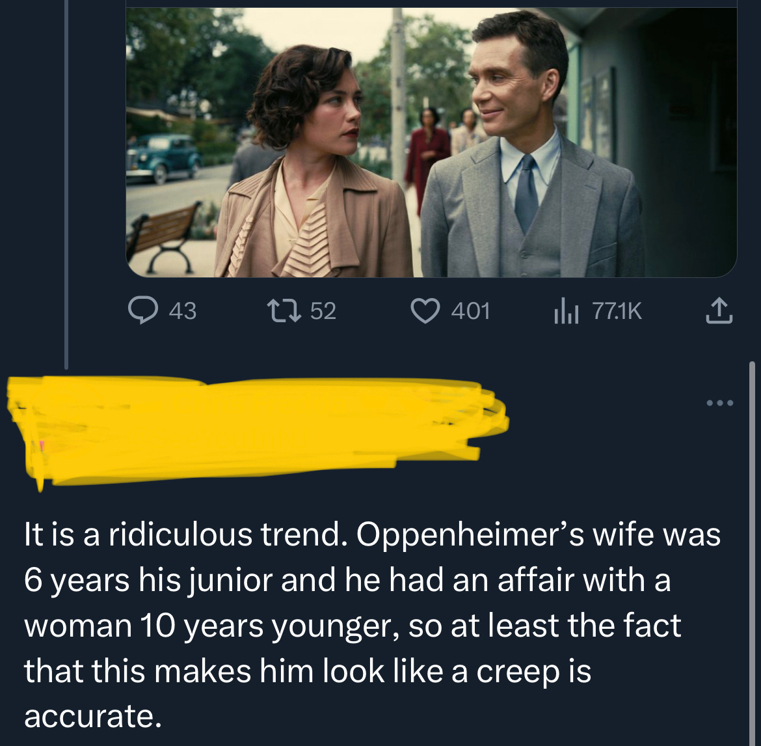Image resolution: width=761 pixels, height=746 pixels.
Task: Click the reply speech bubble icon
Action: (142, 311)
